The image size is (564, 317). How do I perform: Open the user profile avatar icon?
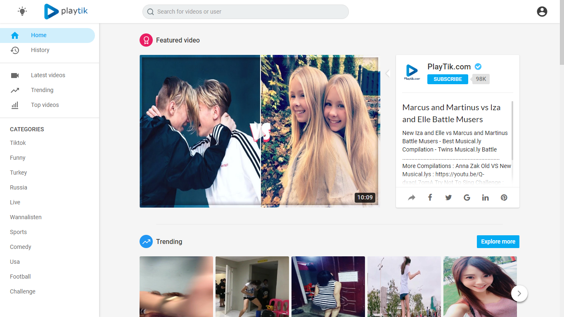coord(542,12)
